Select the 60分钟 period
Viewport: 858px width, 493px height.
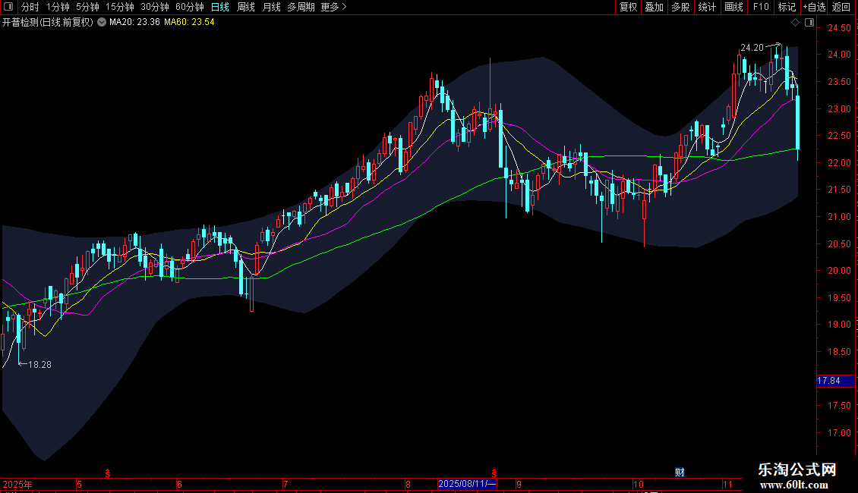click(x=189, y=7)
